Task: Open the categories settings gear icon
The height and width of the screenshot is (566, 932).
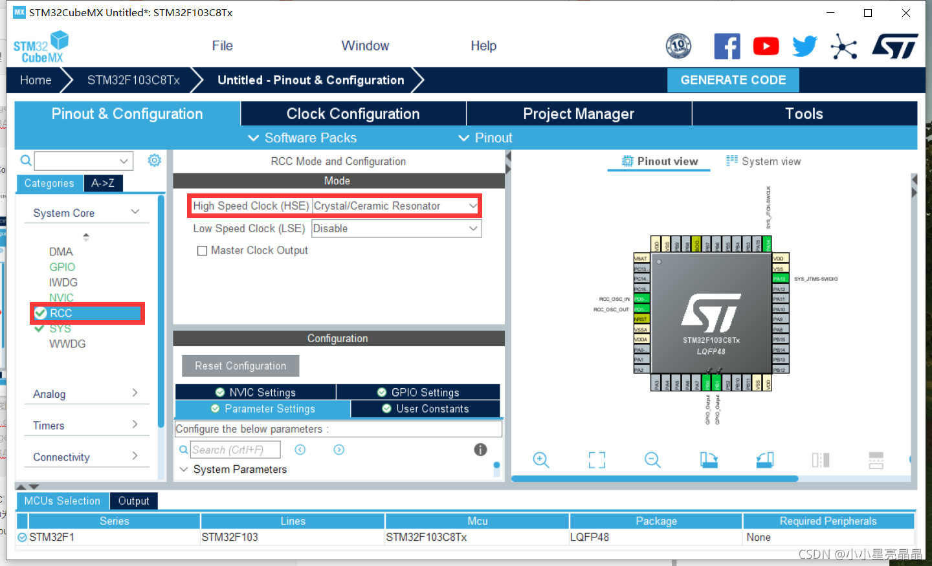Action: tap(154, 160)
